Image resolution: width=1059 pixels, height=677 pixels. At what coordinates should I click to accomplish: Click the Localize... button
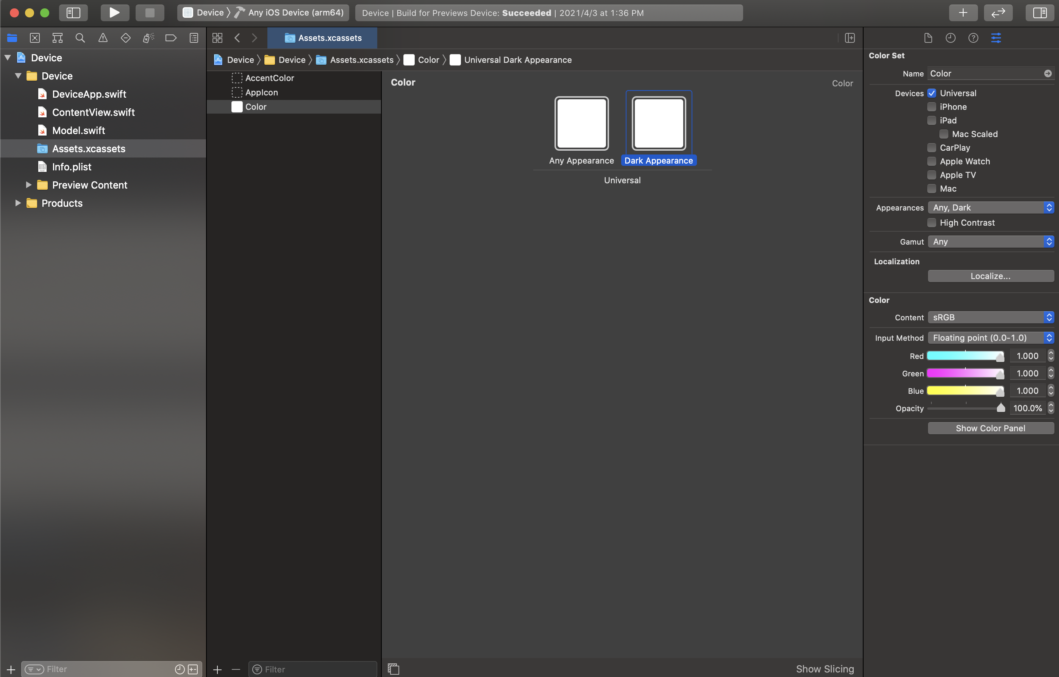click(990, 276)
